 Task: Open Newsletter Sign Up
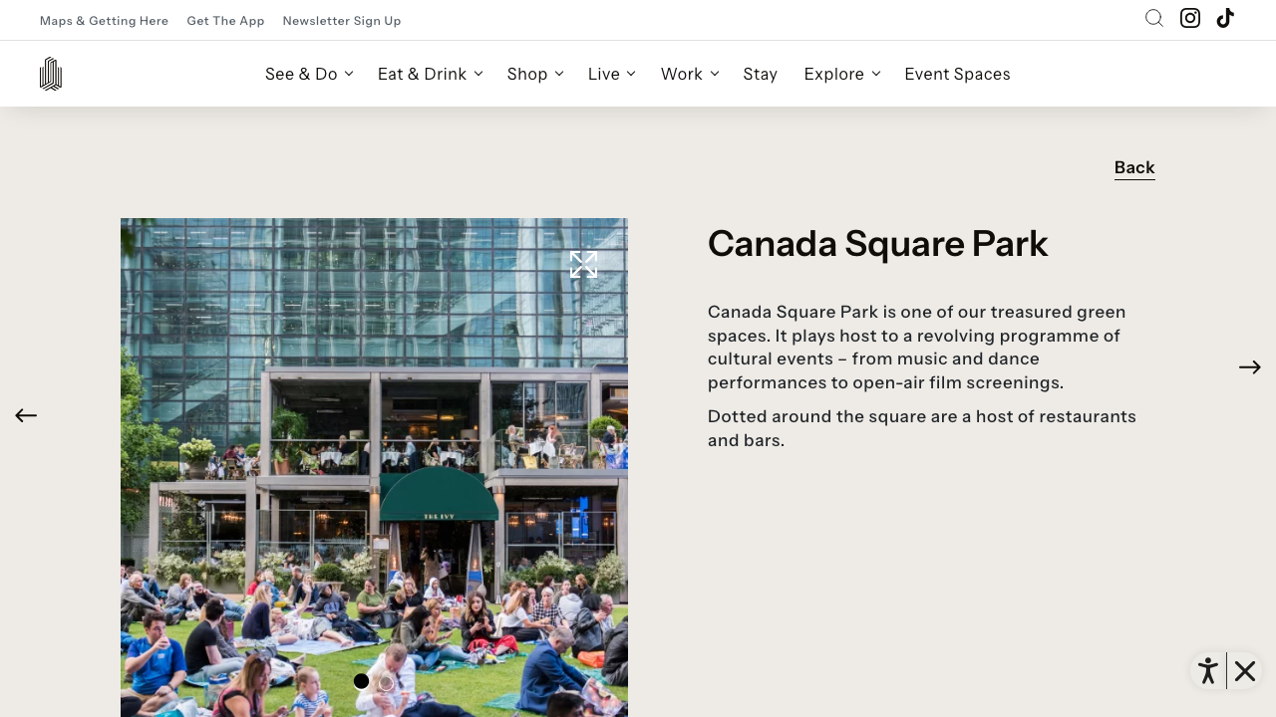pos(342,20)
